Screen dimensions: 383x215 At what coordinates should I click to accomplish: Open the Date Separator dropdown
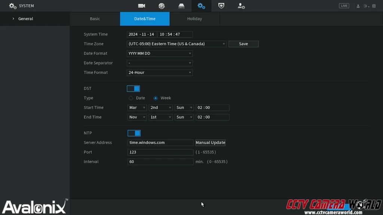[x=159, y=63]
